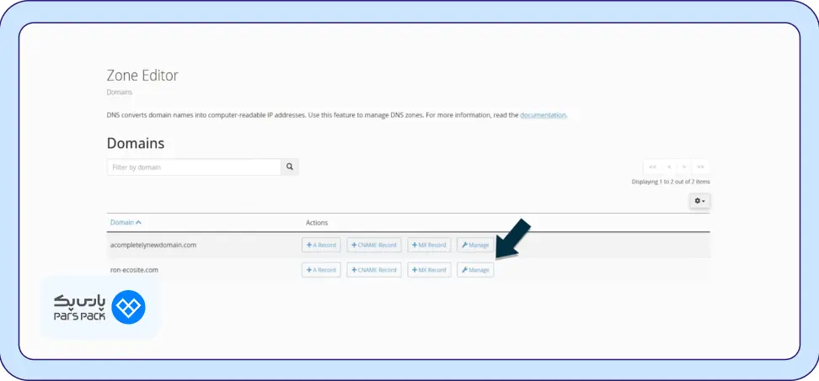Open the documentation link

point(543,115)
